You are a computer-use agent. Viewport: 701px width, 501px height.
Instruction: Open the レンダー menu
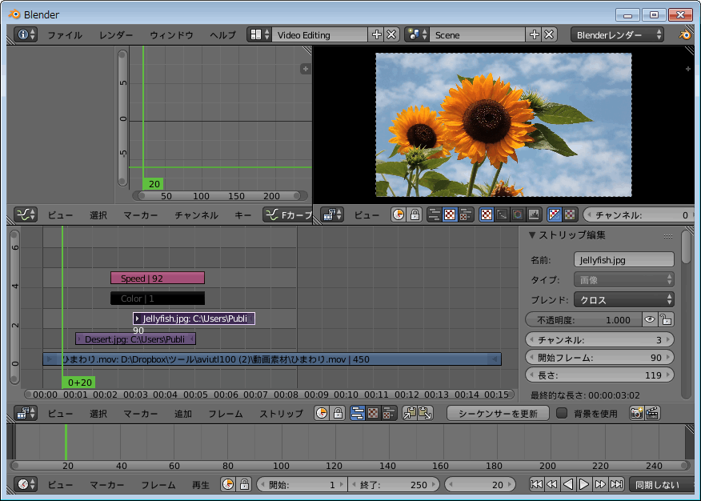[116, 35]
